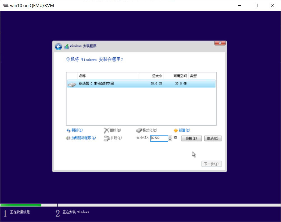
Task: Increase partition size with up arrow
Action: (x=170, y=137)
